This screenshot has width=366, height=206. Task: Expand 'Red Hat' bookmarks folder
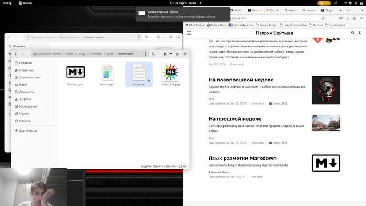tap(316, 25)
